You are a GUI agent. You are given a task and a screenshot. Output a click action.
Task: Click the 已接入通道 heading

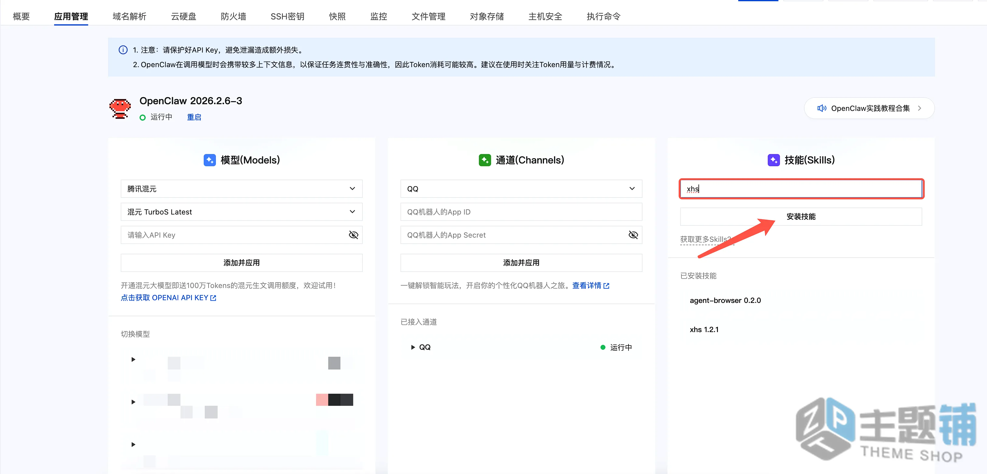(418, 322)
